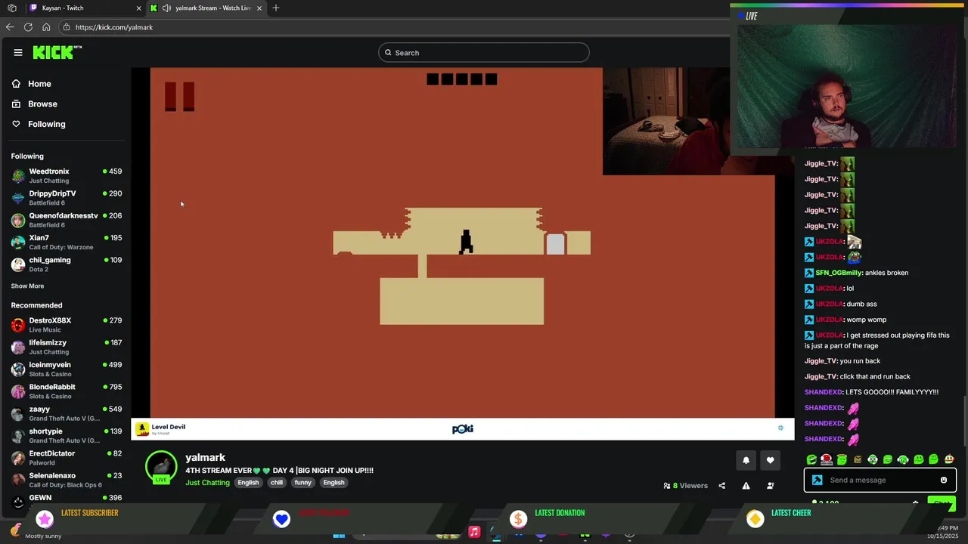Open iceinmyvein recommended channel
The width and height of the screenshot is (968, 544).
67,369
